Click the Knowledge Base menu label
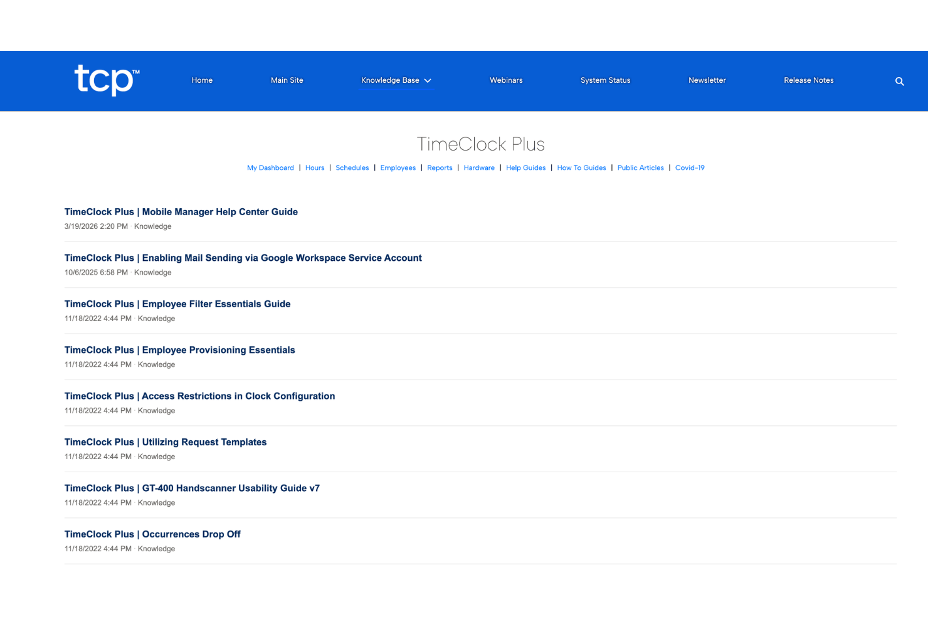The height and width of the screenshot is (619, 928). click(x=390, y=80)
